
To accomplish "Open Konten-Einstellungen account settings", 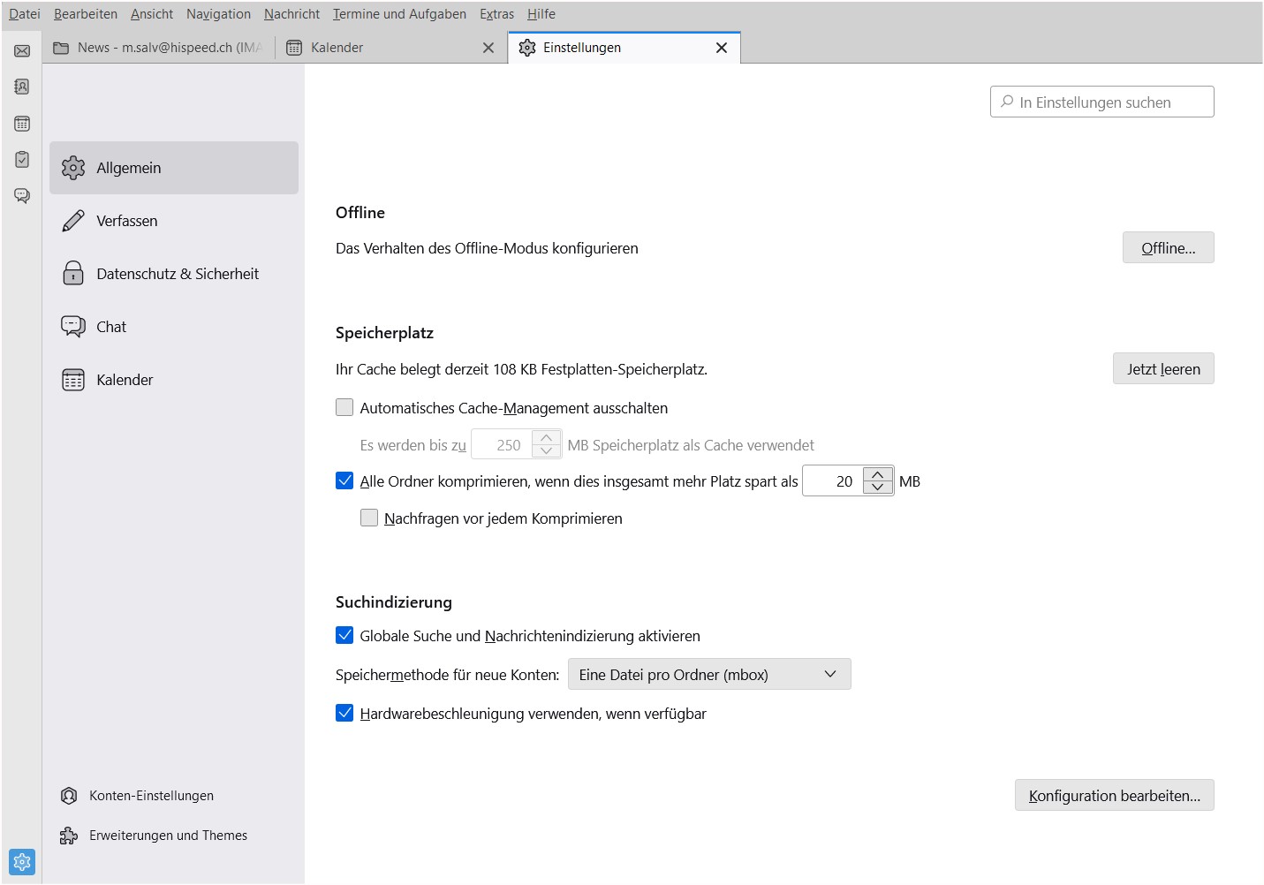I will pyautogui.click(x=151, y=796).
